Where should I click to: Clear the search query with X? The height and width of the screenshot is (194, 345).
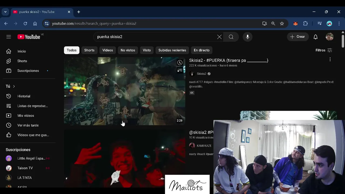coord(219,37)
